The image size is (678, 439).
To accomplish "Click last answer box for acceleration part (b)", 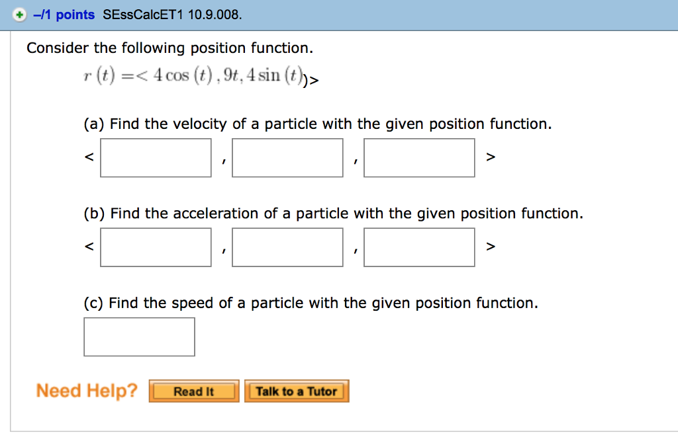I will point(418,247).
